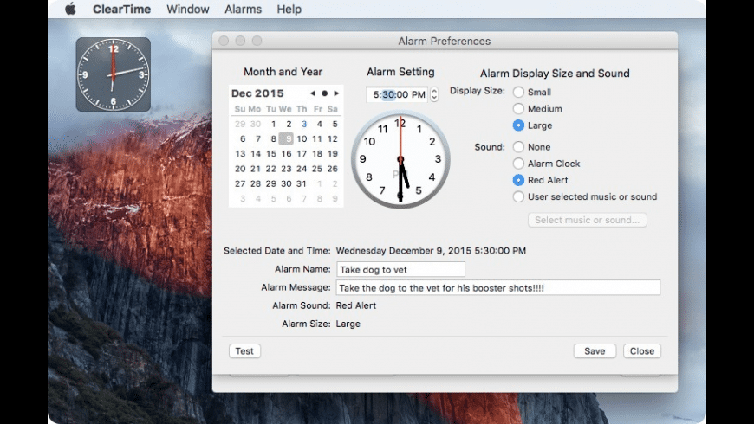Screen dimensions: 754x424
Task: Select Small display size
Action: [518, 93]
